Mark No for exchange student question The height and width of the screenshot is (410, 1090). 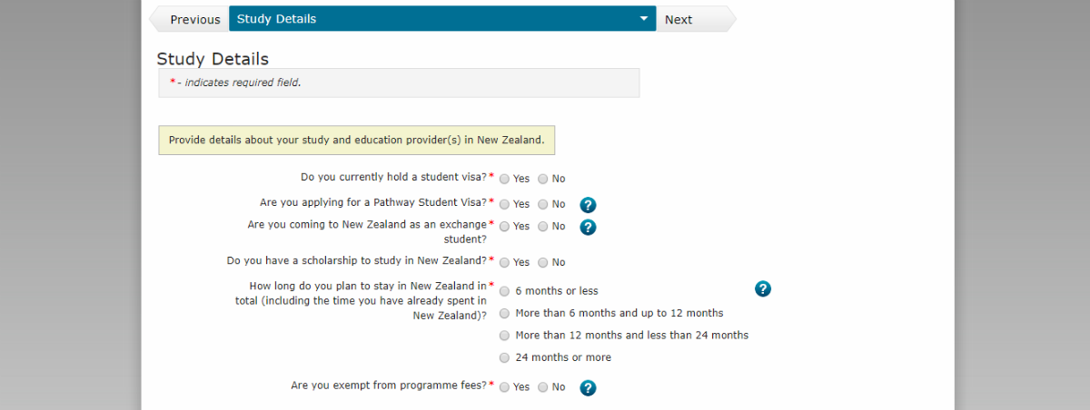click(x=543, y=226)
